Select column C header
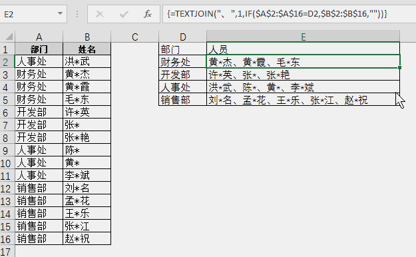This screenshot has height=257, width=416. [x=134, y=37]
